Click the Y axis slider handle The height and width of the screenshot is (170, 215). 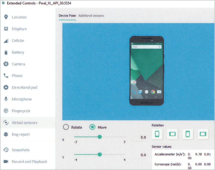tap(100, 154)
